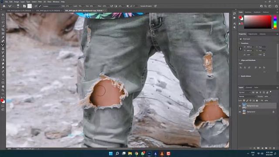Lock all layer attributes icon
The image size is (279, 157).
tap(257, 101)
